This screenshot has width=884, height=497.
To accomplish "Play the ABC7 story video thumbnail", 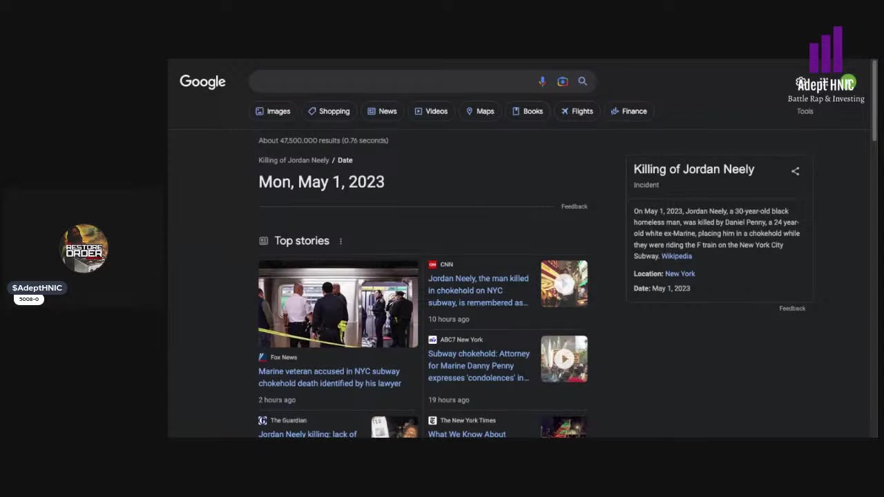I will pyautogui.click(x=564, y=359).
